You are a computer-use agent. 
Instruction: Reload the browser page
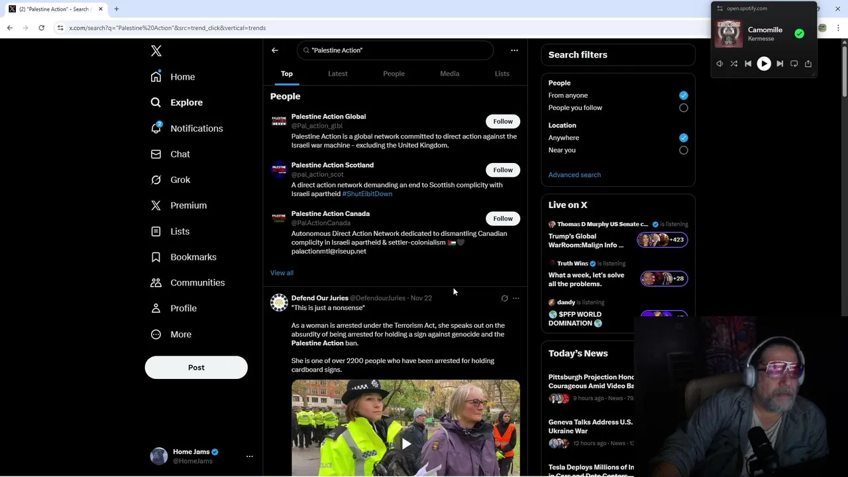[x=41, y=28]
